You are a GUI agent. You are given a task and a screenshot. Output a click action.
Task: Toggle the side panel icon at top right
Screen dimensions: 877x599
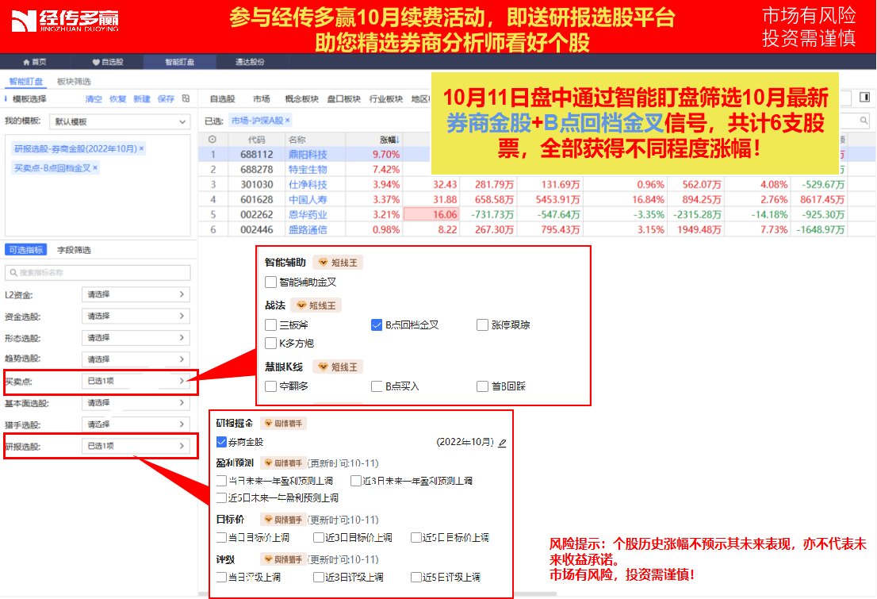pos(864,98)
